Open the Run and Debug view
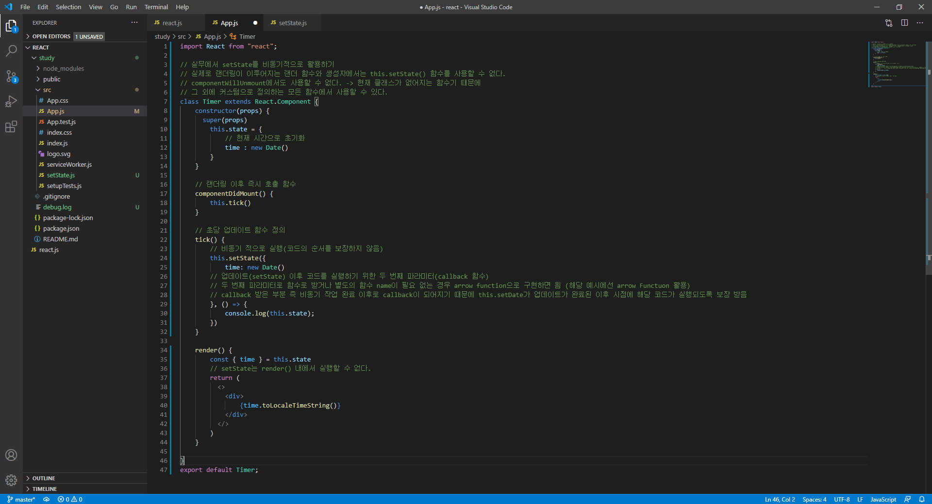 pyautogui.click(x=11, y=102)
